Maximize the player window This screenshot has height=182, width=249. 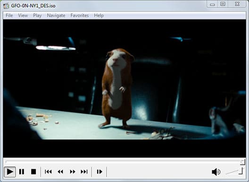point(223,4)
